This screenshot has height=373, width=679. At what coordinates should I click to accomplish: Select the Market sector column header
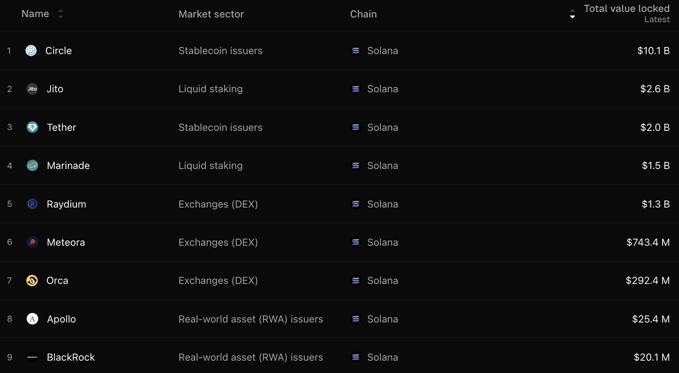pos(211,14)
